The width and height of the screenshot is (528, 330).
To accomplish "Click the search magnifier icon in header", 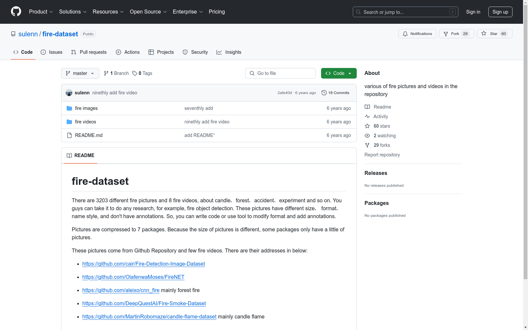I will [x=358, y=12].
